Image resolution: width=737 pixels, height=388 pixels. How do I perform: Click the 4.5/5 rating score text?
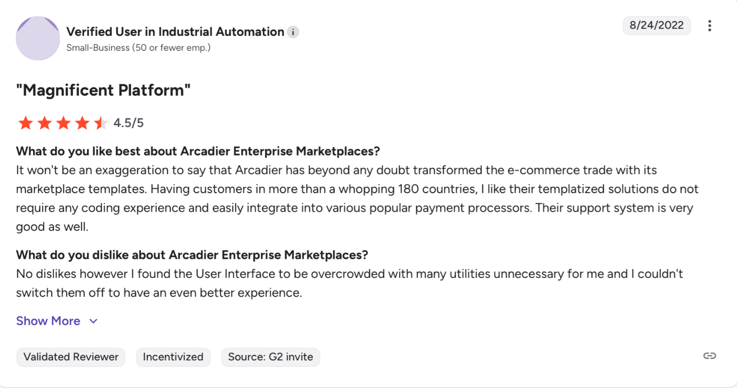[x=128, y=123]
